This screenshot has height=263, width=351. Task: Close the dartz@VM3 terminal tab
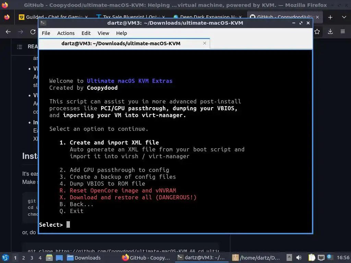click(205, 43)
